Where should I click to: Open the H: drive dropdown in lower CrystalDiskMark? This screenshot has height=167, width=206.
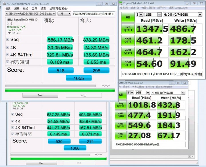coord(168,93)
